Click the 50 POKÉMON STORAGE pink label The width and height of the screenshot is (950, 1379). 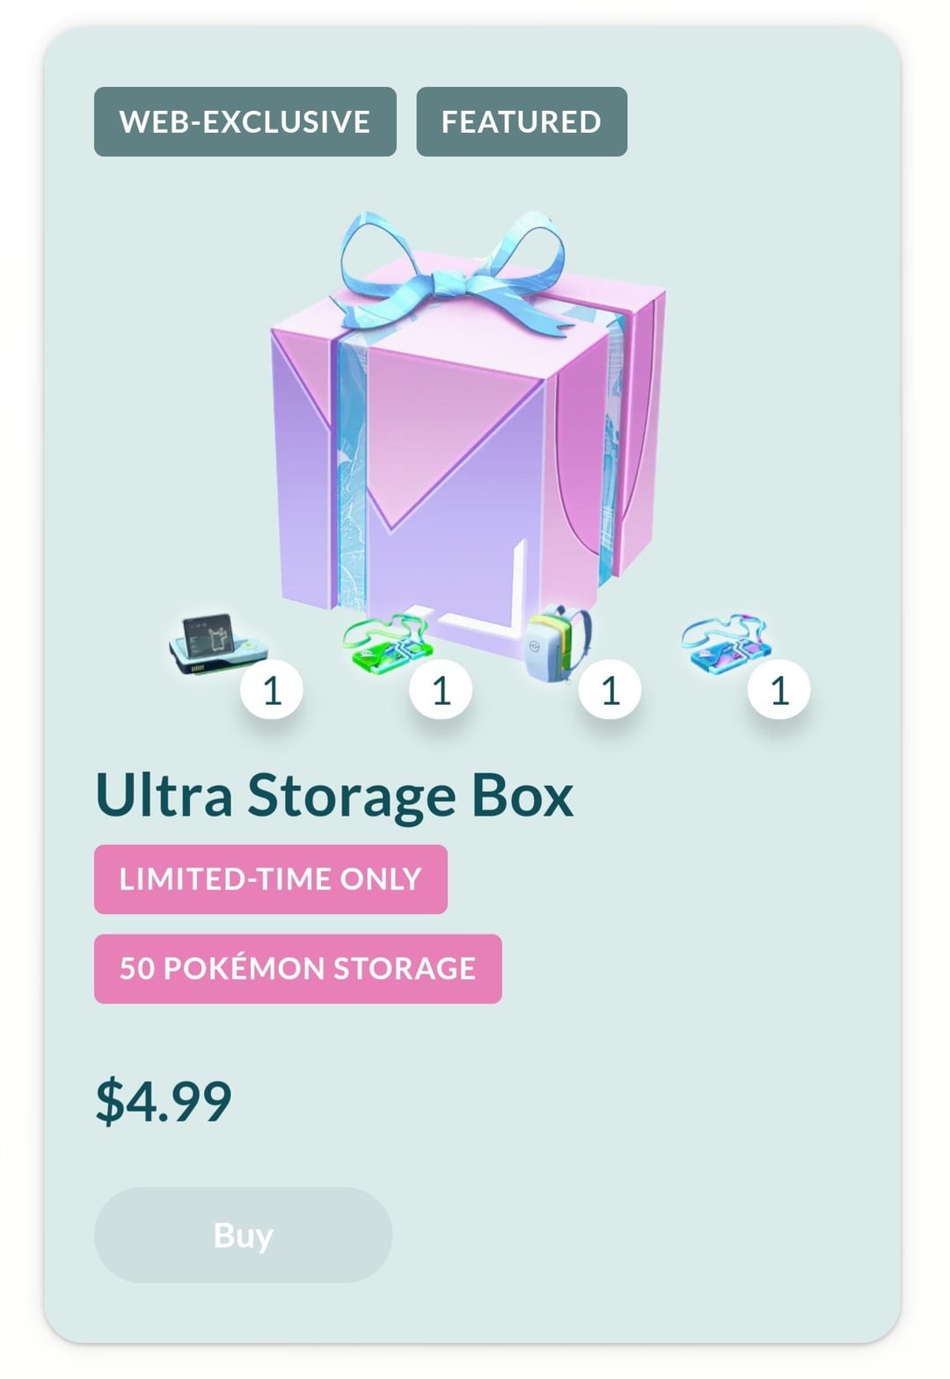298,969
